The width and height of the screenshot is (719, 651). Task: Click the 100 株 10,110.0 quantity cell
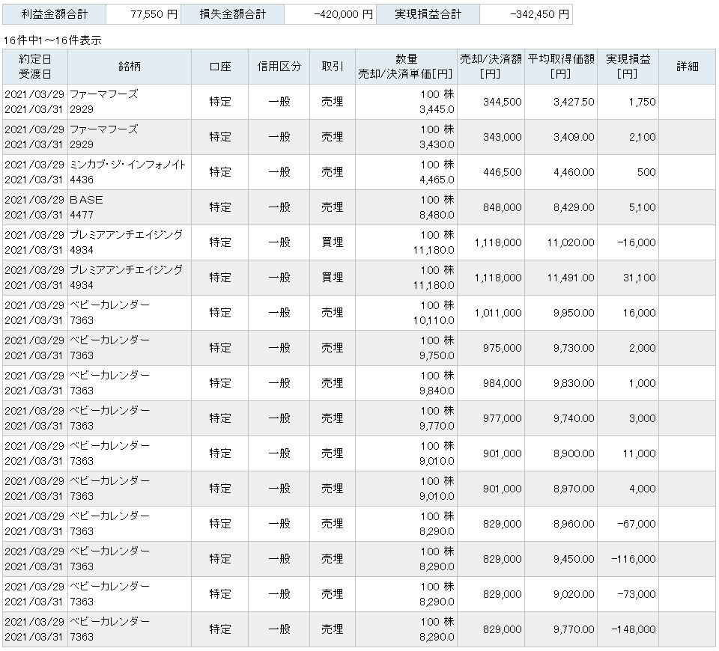tap(406, 313)
